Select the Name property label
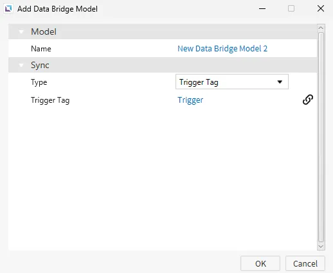The width and height of the screenshot is (333, 273). coord(41,49)
